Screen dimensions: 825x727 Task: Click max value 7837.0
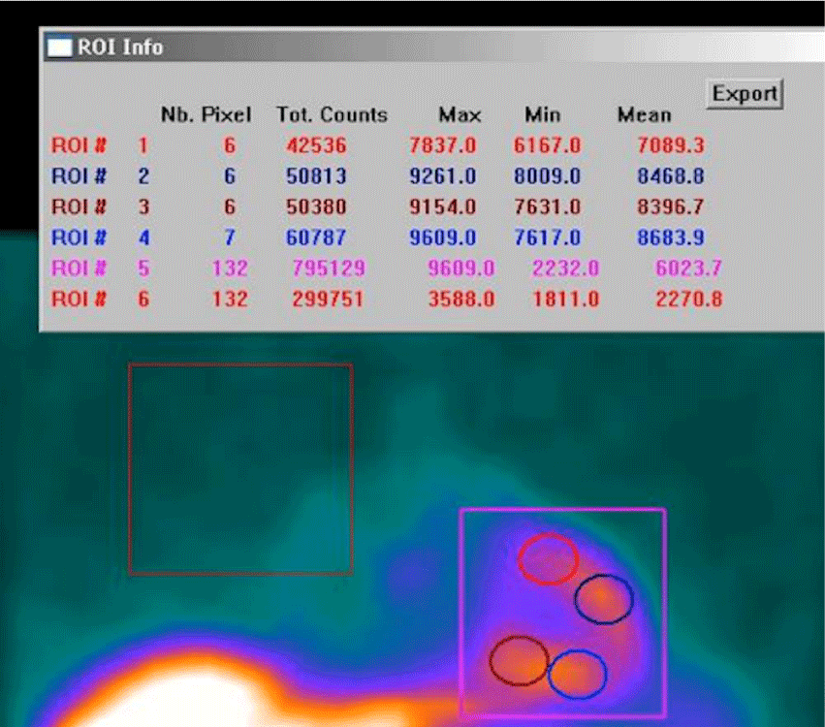[442, 145]
